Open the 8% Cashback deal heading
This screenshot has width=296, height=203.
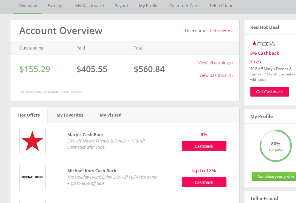point(265,53)
